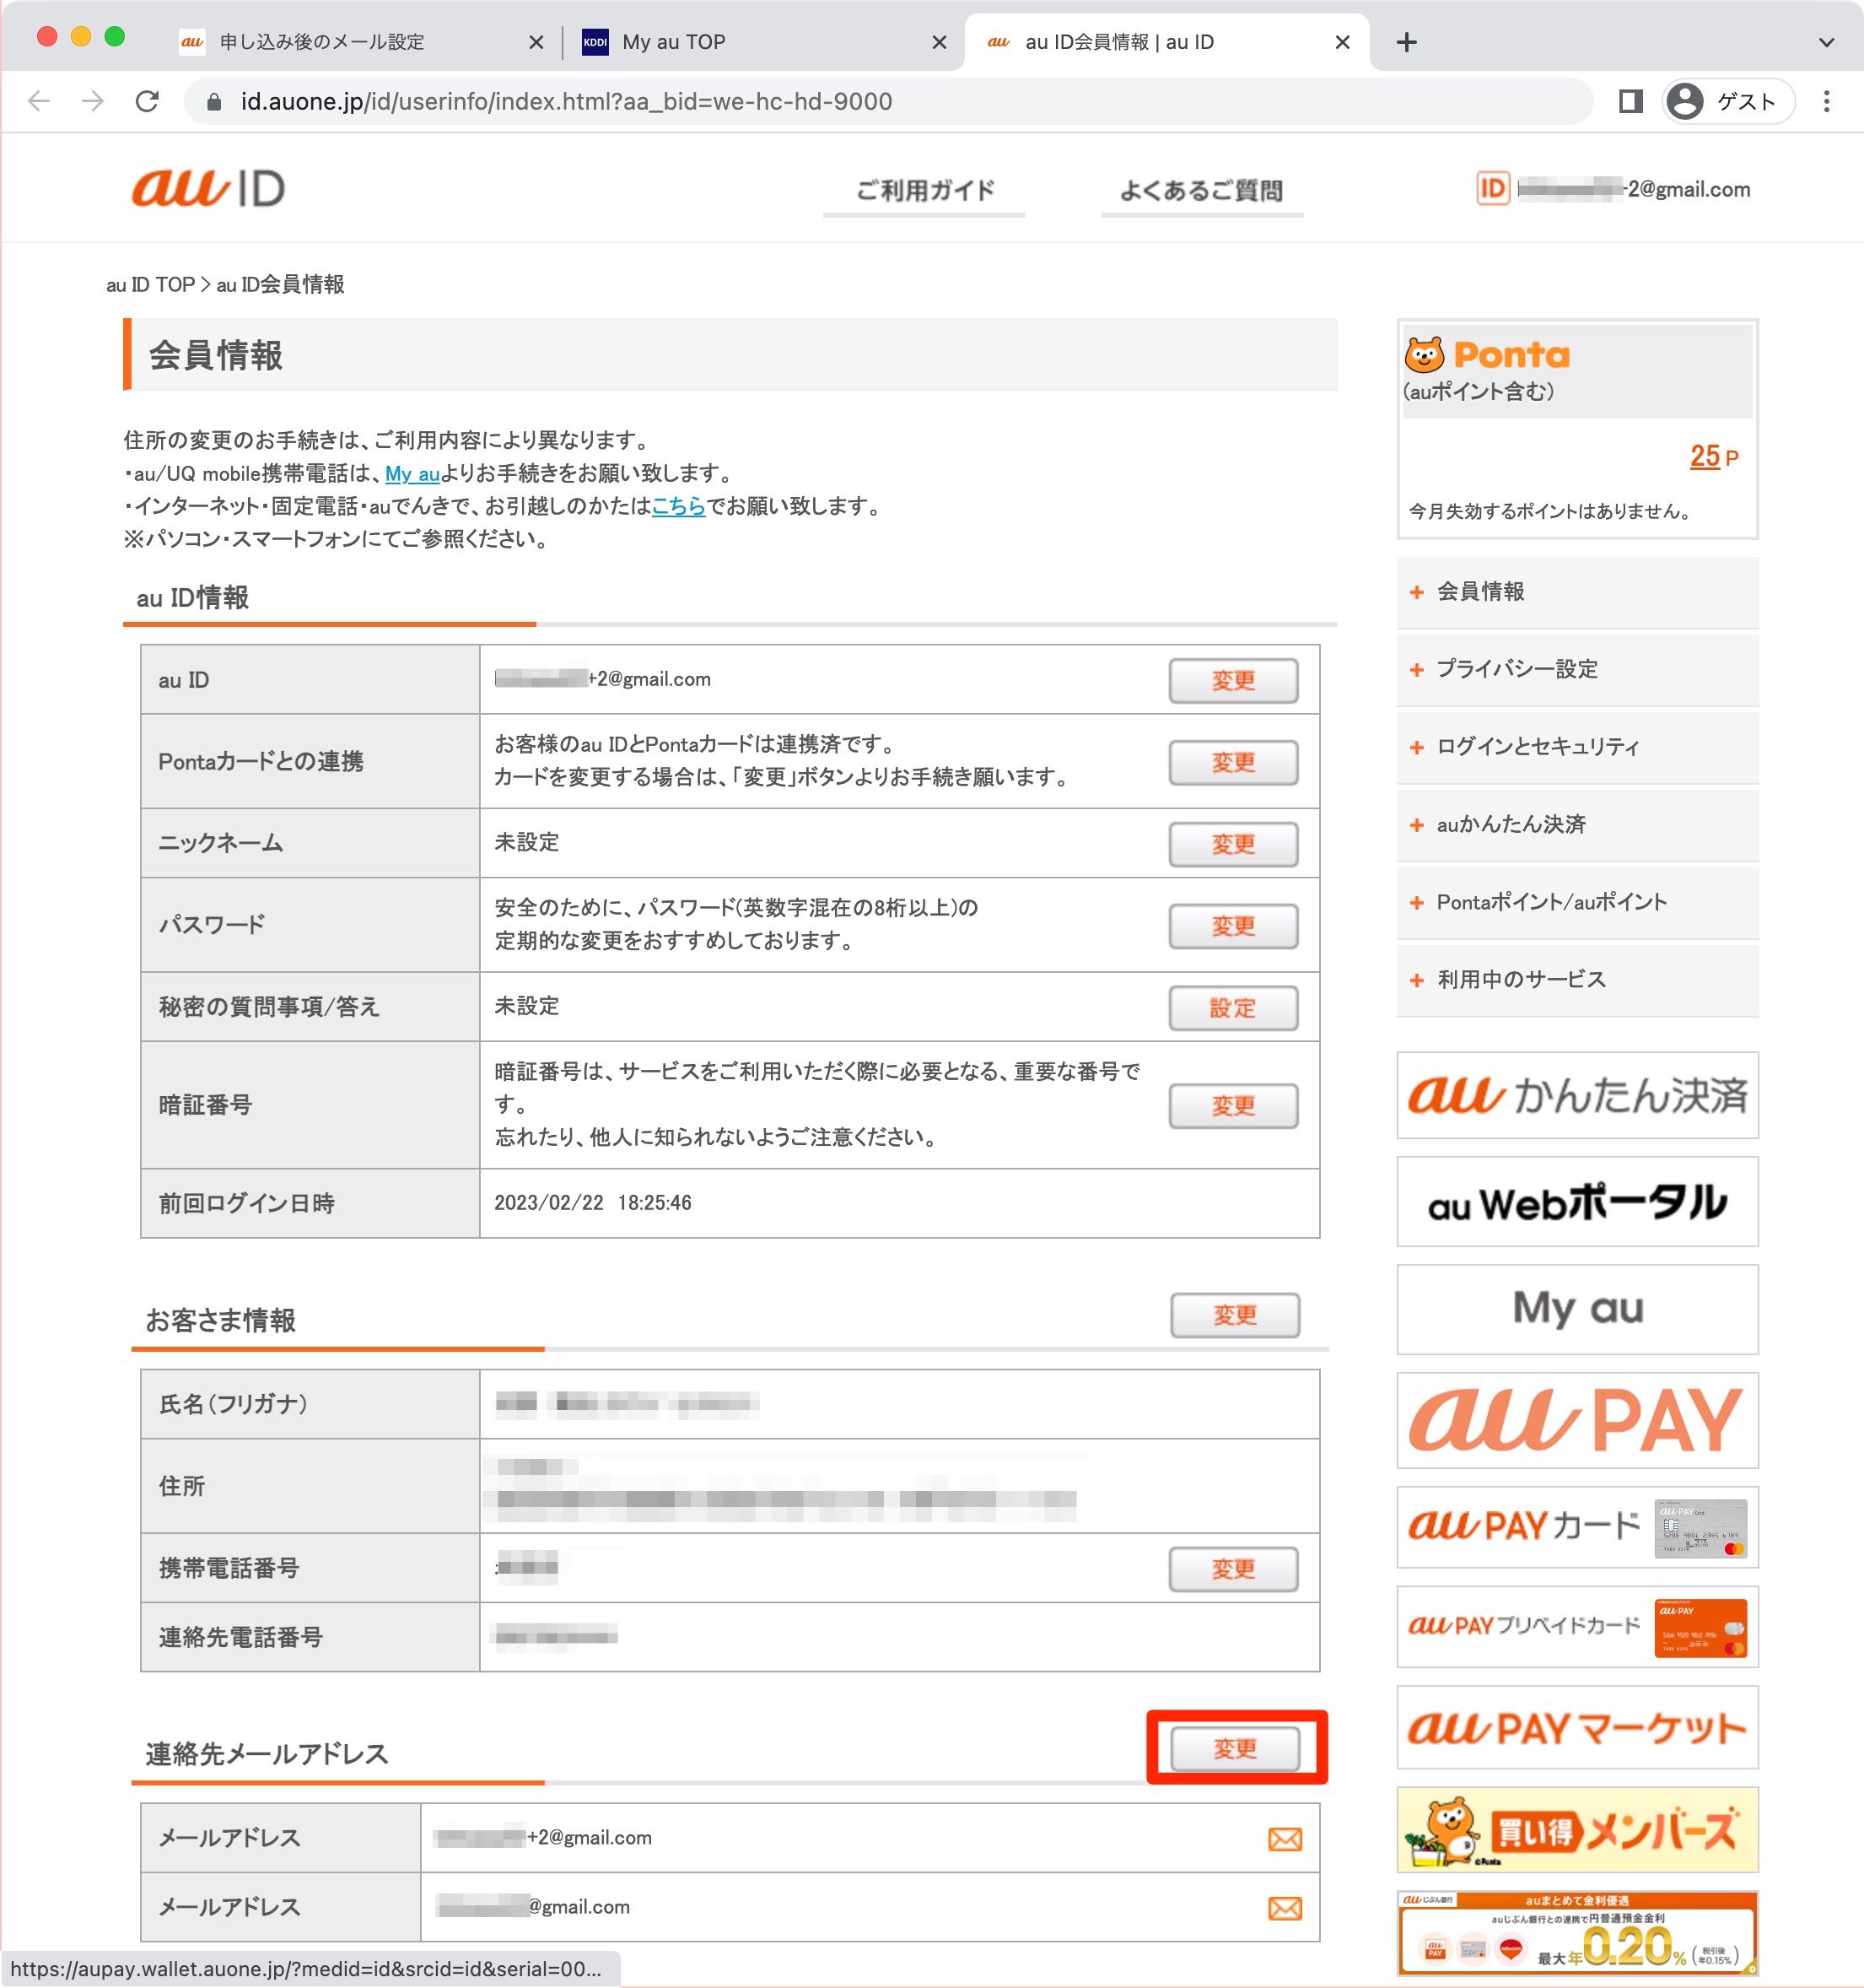Expand ログインとセキュリティ in the sidebar

(x=1577, y=747)
